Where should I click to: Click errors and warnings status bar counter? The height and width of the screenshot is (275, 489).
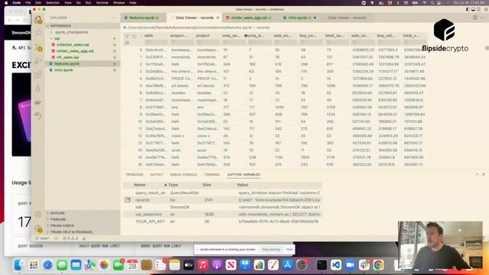point(70,238)
